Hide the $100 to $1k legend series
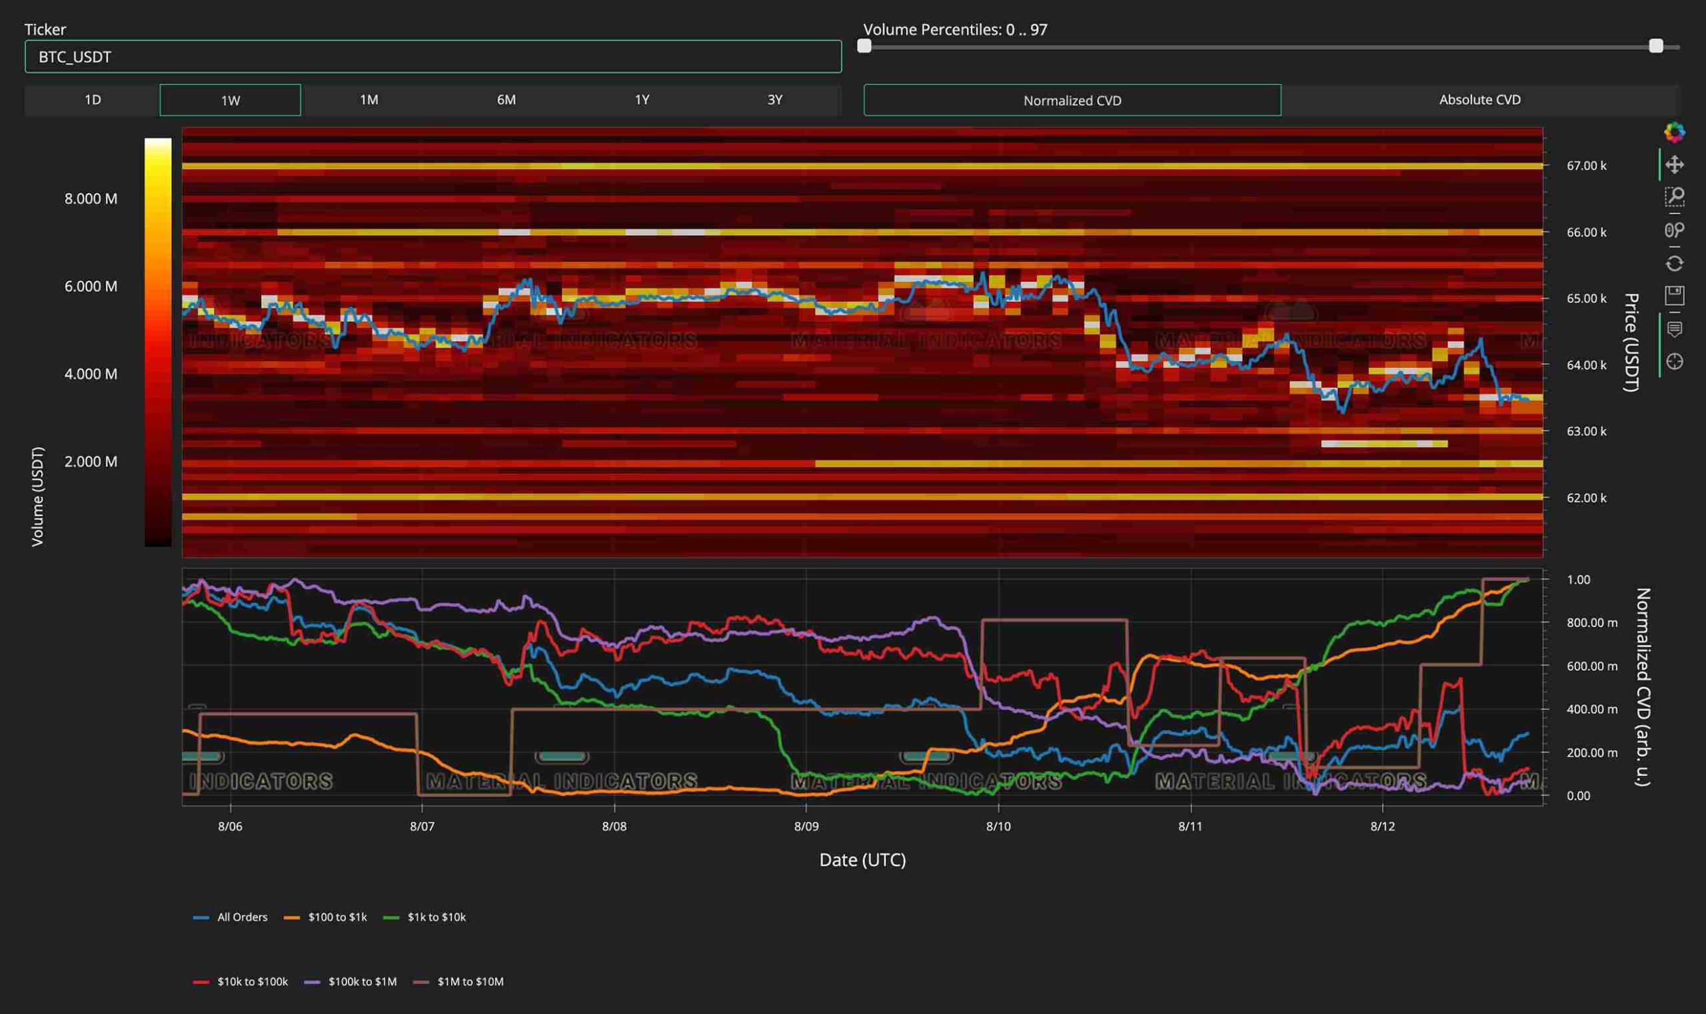Screen dimensions: 1706x1014 tap(325, 917)
